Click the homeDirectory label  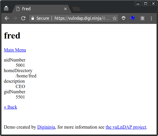[x=18, y=71]
